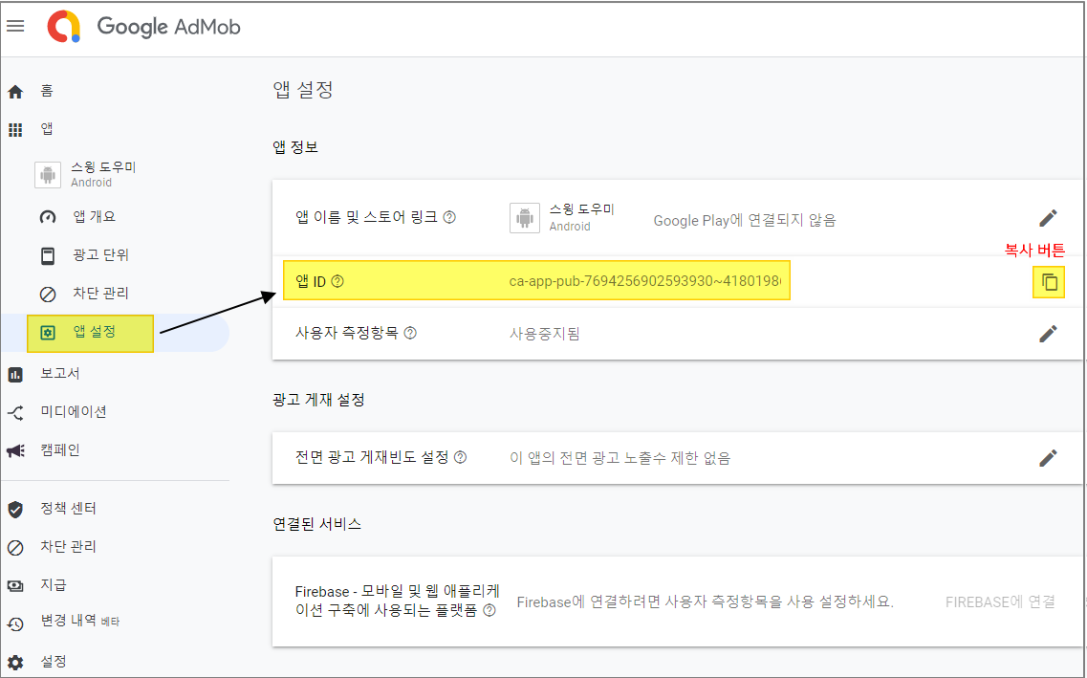Open help icon next to 앱 ID
This screenshot has height=678, width=1087.
tap(337, 282)
